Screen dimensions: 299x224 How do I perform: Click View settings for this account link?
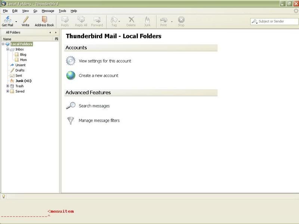click(105, 61)
